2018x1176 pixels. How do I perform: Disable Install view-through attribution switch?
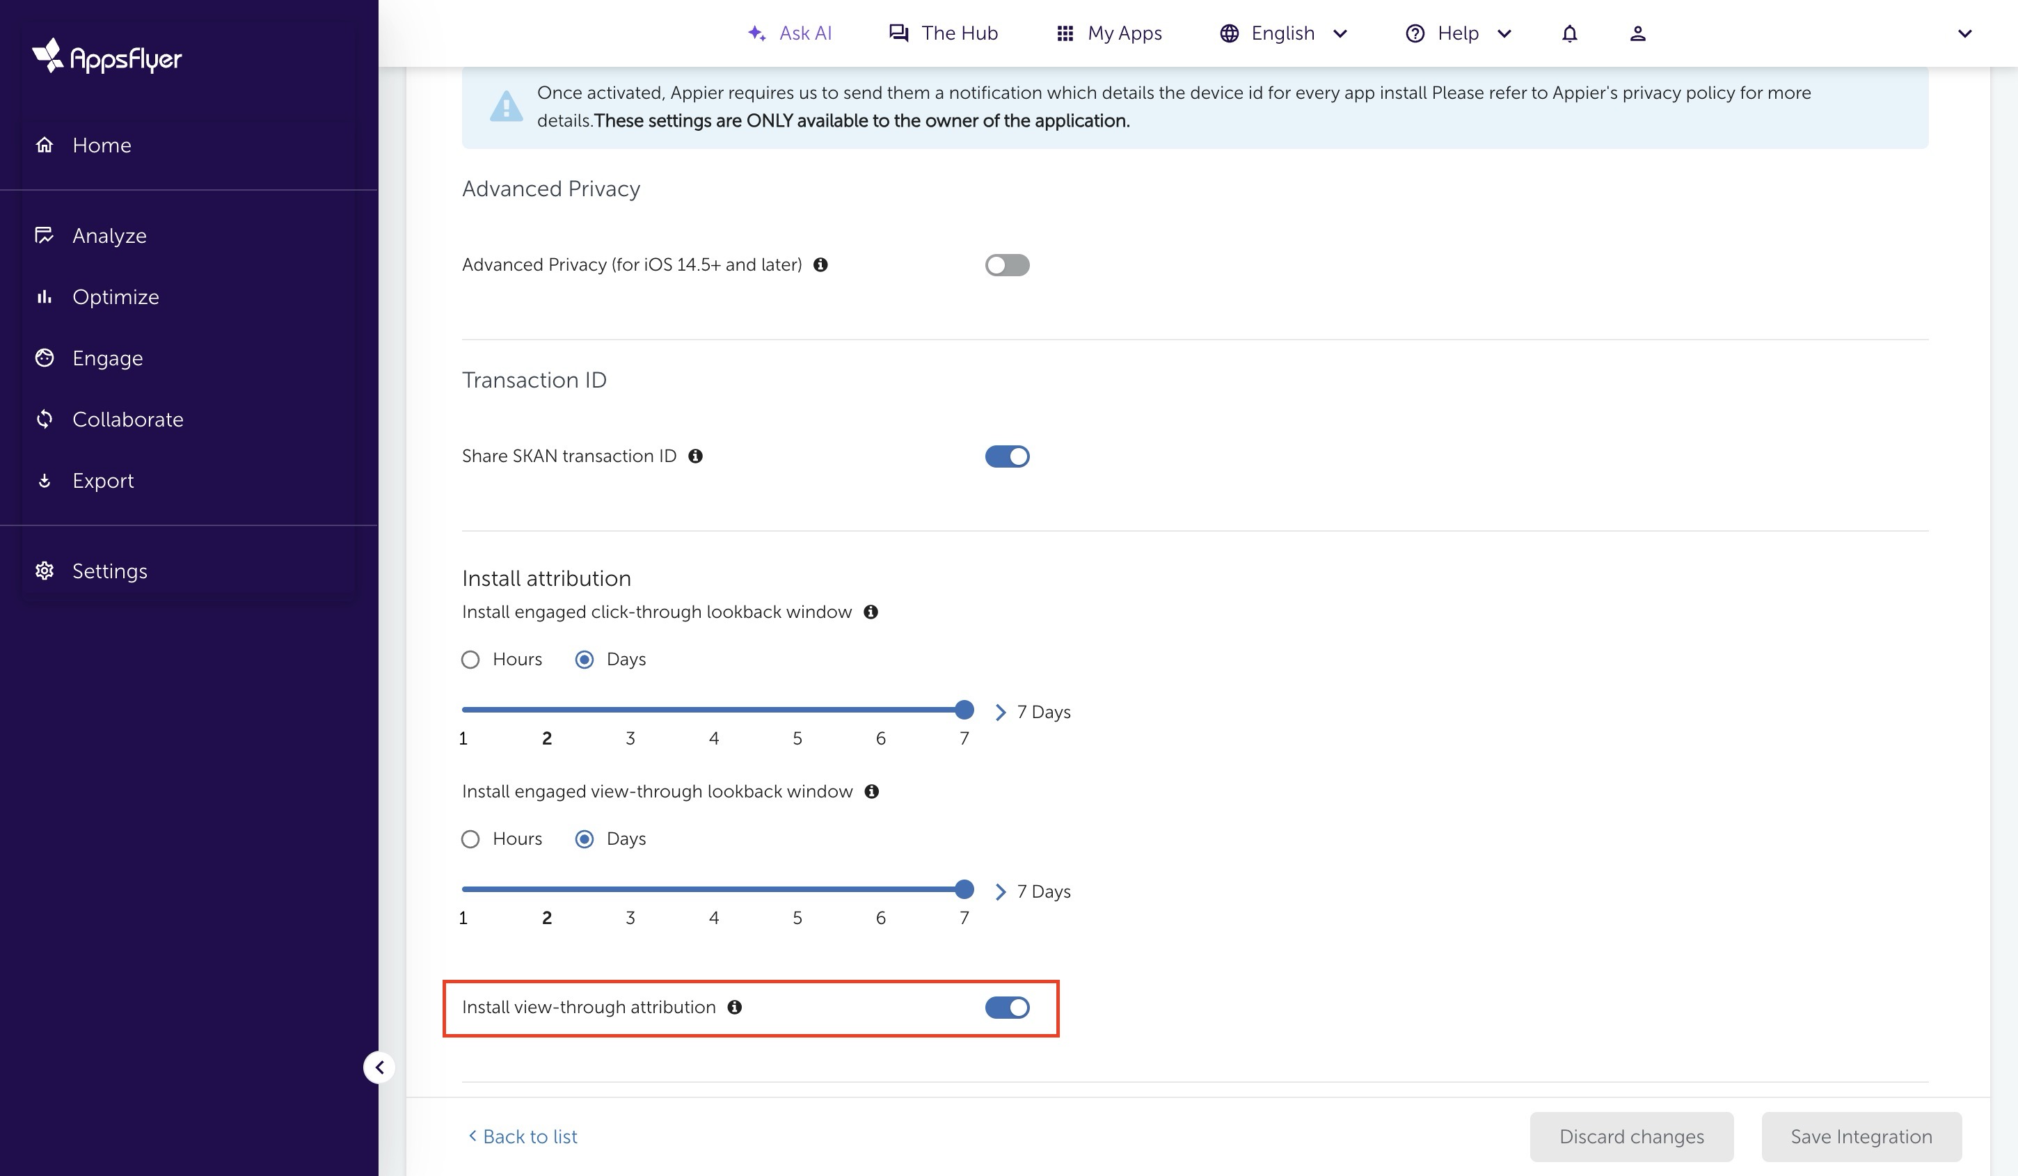[1007, 1008]
